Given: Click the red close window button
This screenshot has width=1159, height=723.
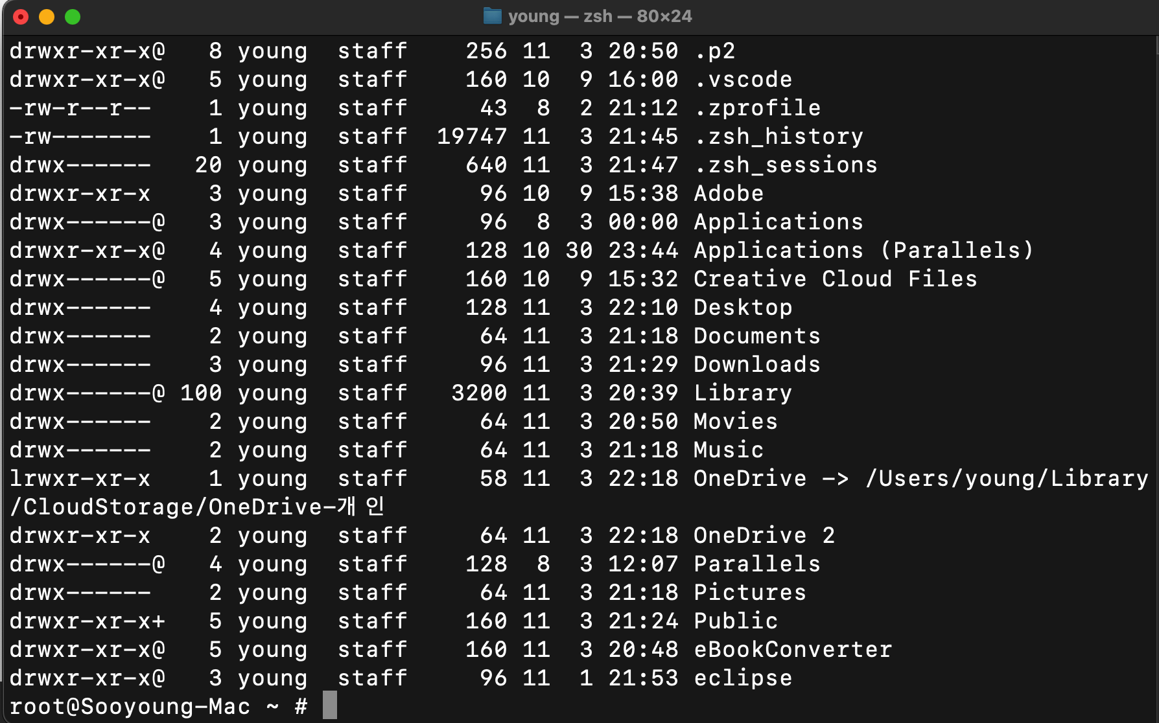Looking at the screenshot, I should 21,17.
